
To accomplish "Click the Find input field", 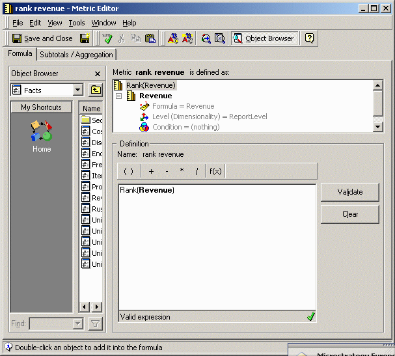I will point(51,323).
